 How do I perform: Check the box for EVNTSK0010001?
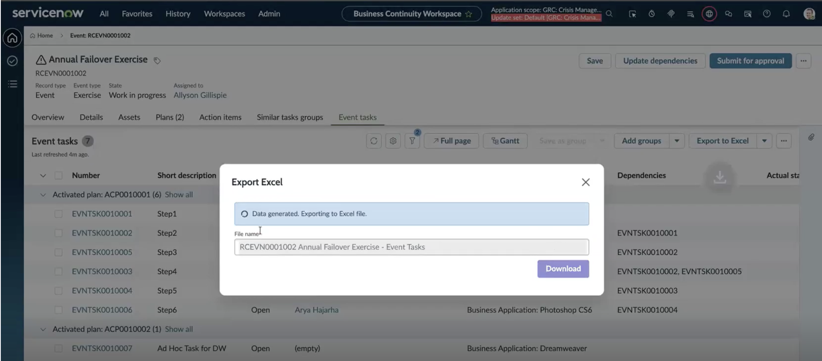58,214
